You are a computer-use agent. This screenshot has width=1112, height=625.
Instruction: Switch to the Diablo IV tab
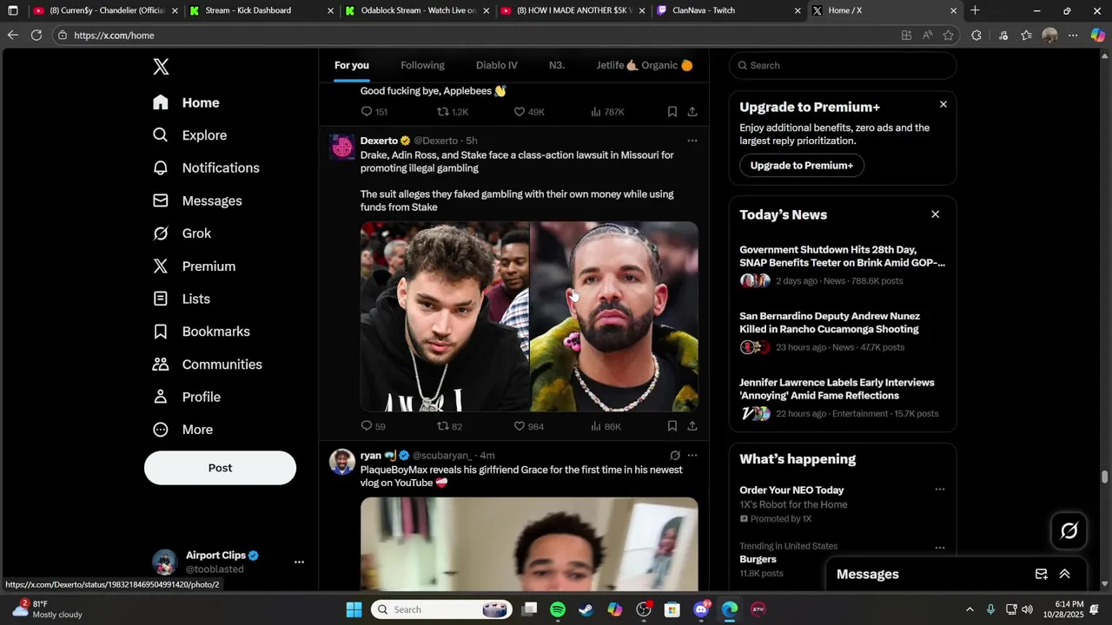[x=497, y=65]
